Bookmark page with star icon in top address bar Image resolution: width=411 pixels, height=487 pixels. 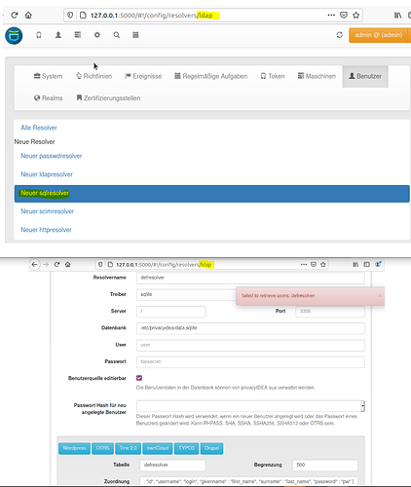[356, 15]
